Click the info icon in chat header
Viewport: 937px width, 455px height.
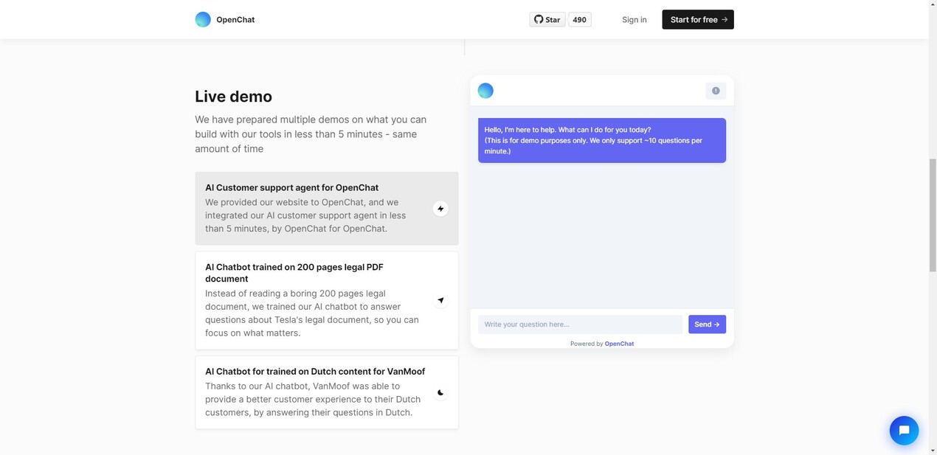[x=716, y=91]
